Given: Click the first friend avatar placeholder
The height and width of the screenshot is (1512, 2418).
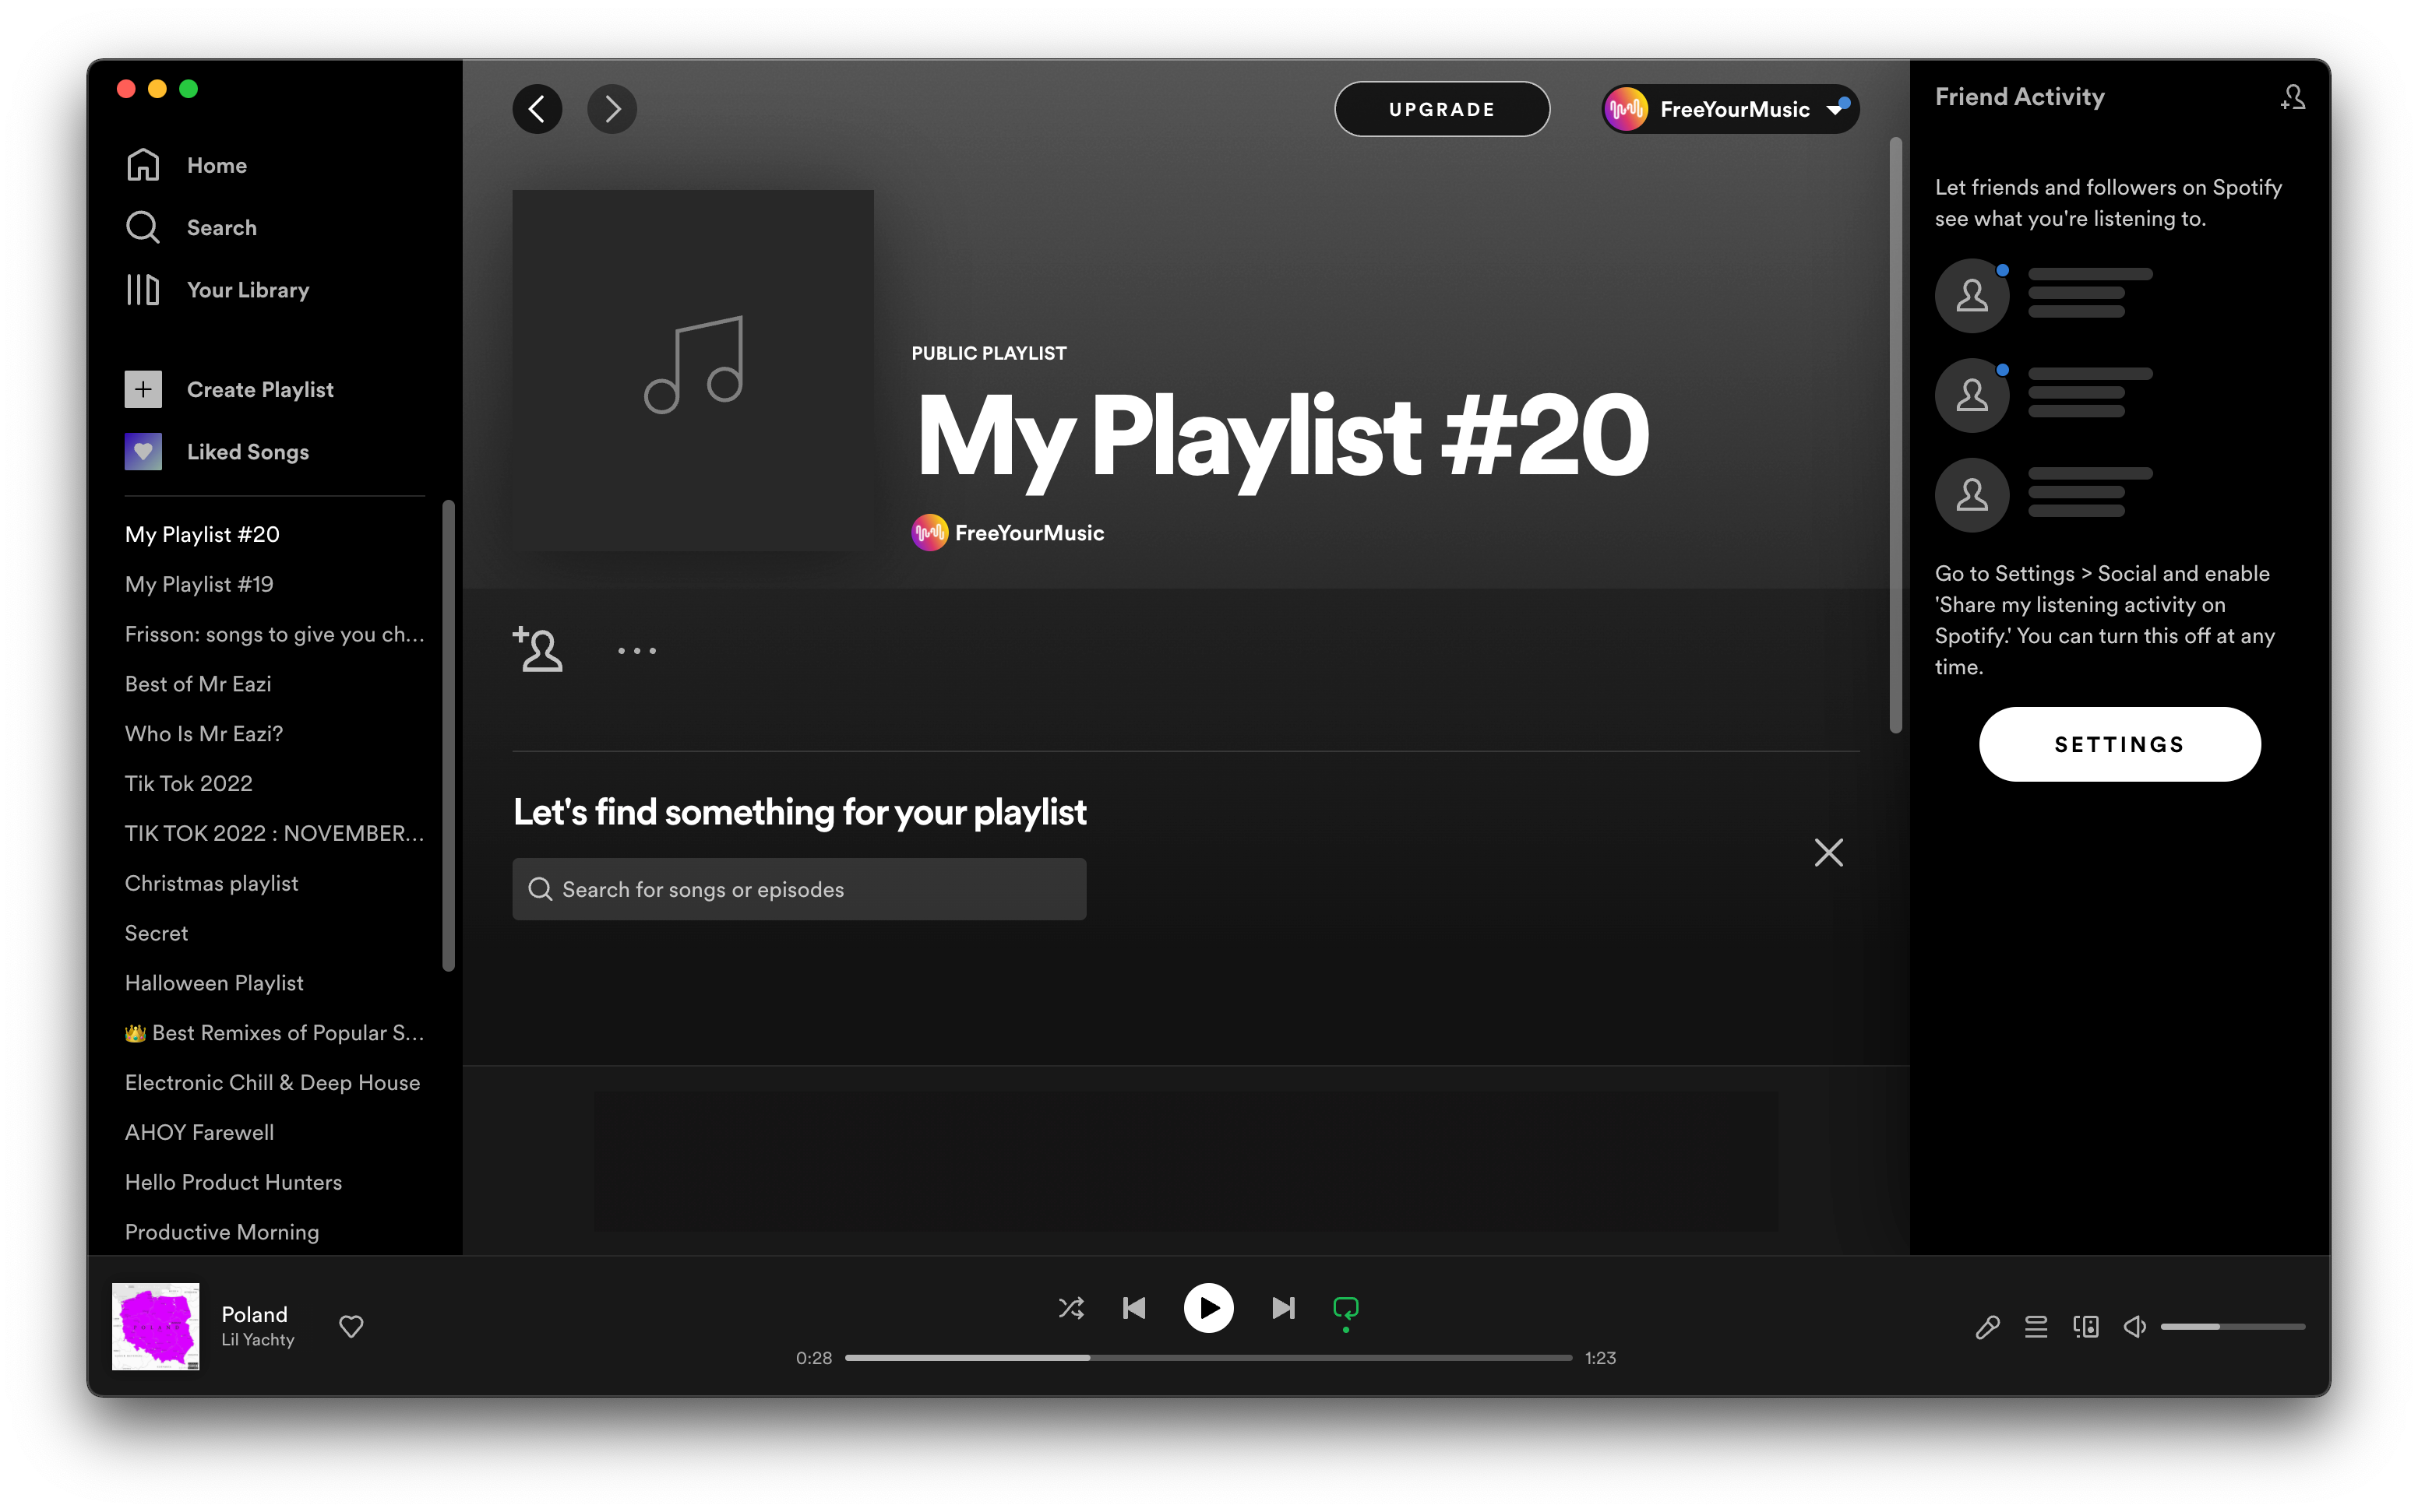Looking at the screenshot, I should pos(1972,296).
